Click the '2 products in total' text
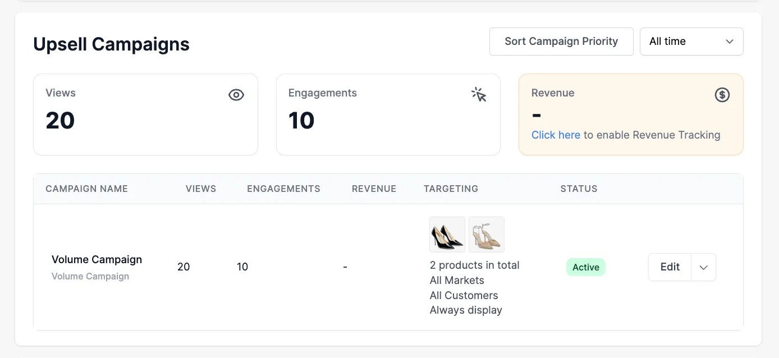This screenshot has height=358, width=779. (474, 265)
